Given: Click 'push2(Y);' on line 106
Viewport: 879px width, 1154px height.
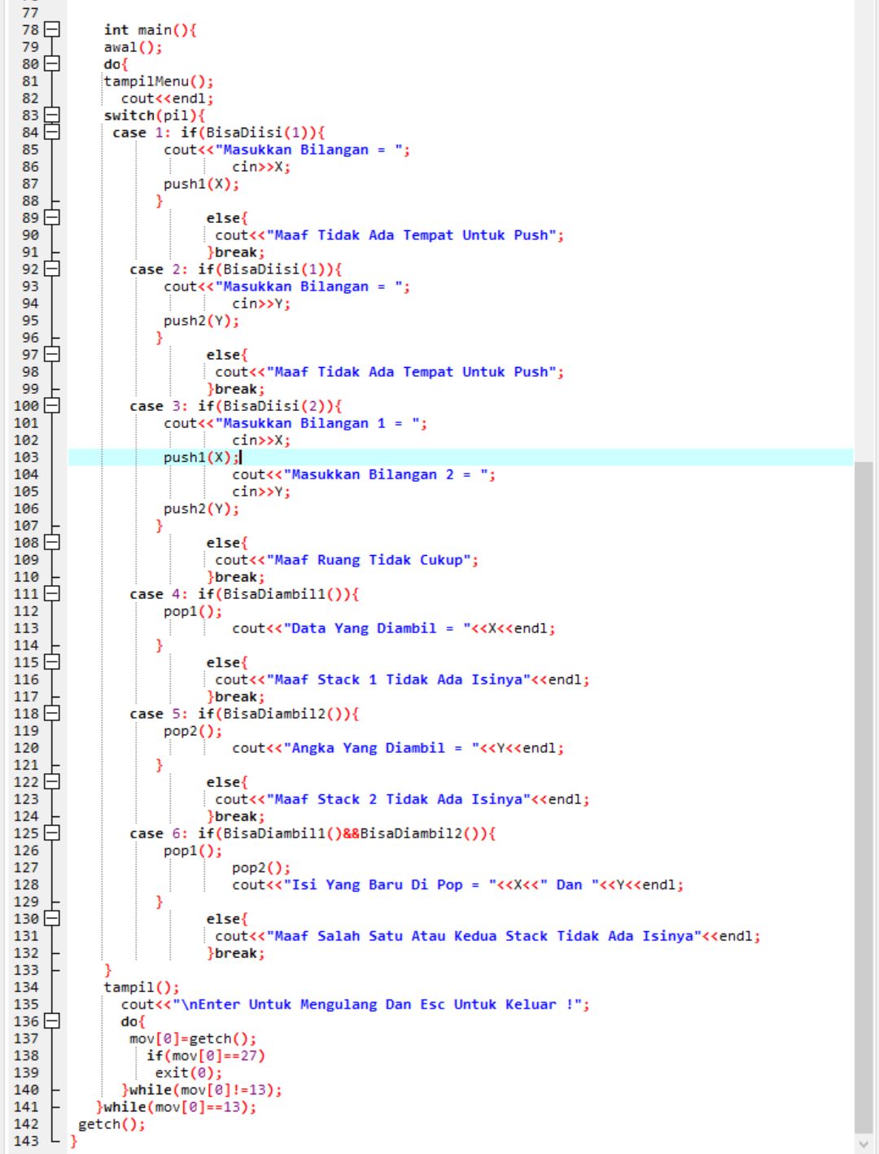Looking at the screenshot, I should click(x=202, y=509).
